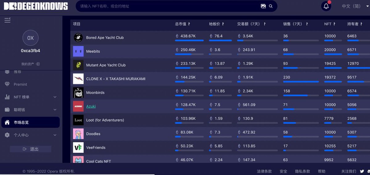
Task: Click the 聪明钱 wallet icon
Action: (7, 110)
